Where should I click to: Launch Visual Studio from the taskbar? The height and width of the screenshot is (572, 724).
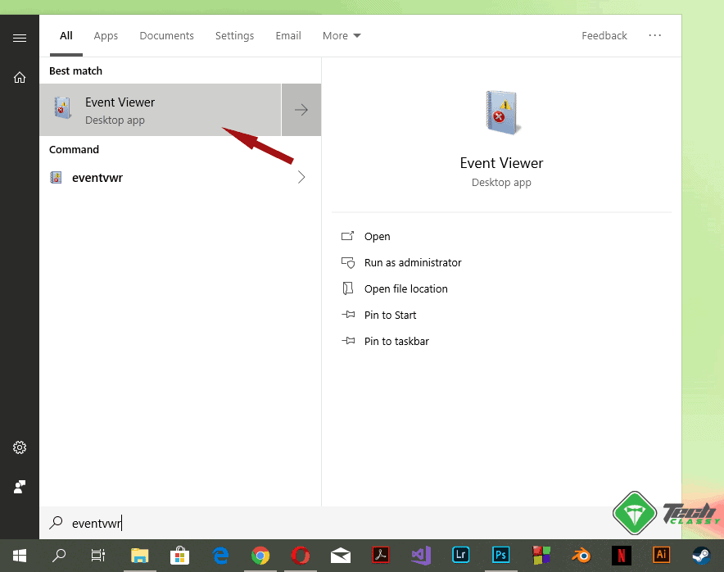(420, 556)
